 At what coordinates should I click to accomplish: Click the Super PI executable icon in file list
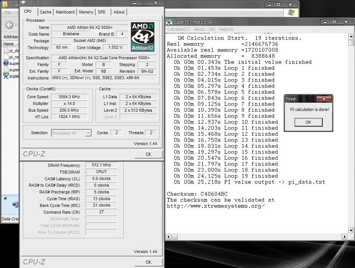[x=6, y=76]
